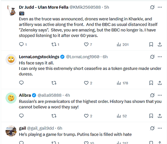Open more options on LornaLongstockings' tweet

160,57
